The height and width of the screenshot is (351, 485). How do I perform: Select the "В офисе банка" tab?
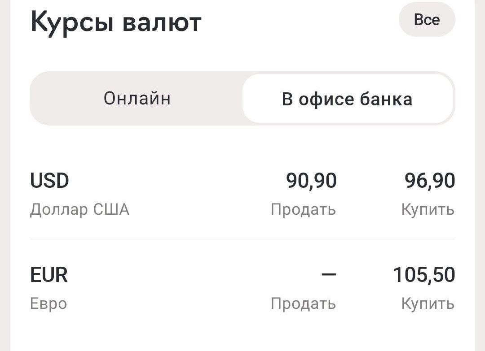pos(347,99)
